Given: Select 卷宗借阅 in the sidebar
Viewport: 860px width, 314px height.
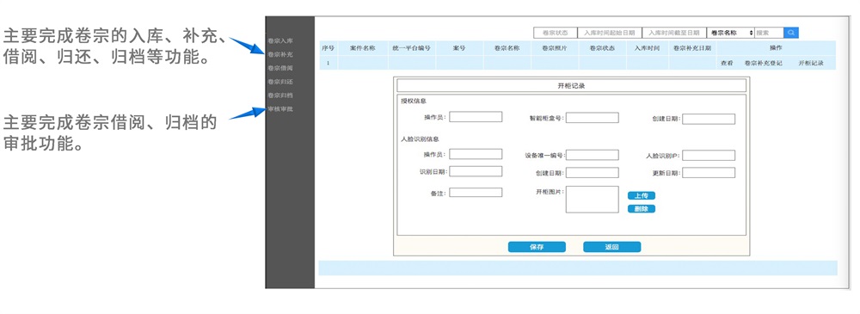Looking at the screenshot, I should click(x=279, y=68).
